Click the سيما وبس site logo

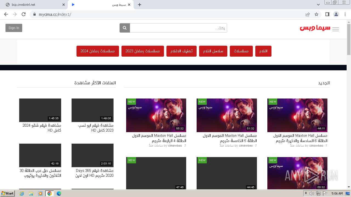315,28
